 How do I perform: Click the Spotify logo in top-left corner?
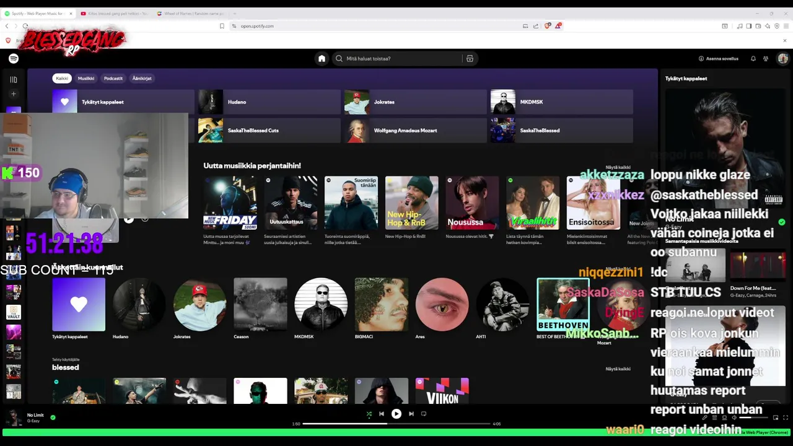point(14,58)
